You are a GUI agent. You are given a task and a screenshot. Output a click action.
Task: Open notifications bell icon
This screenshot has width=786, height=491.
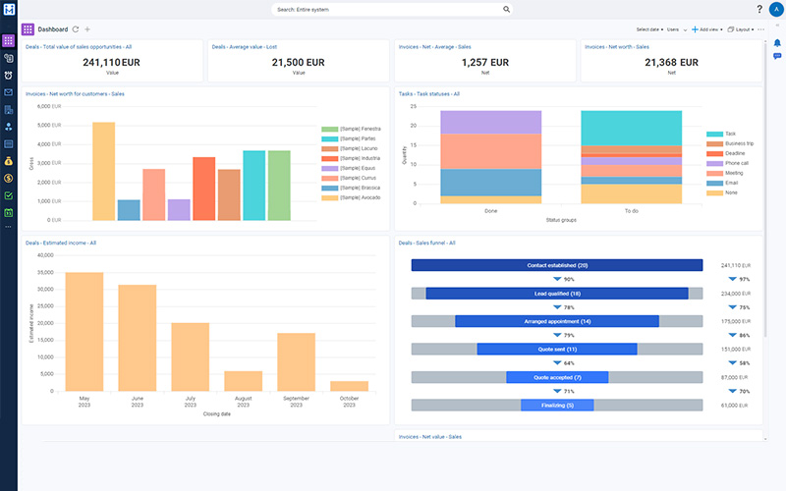[x=777, y=43]
